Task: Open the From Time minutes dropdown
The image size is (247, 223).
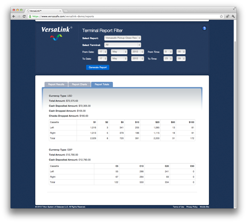Action: 181,52
